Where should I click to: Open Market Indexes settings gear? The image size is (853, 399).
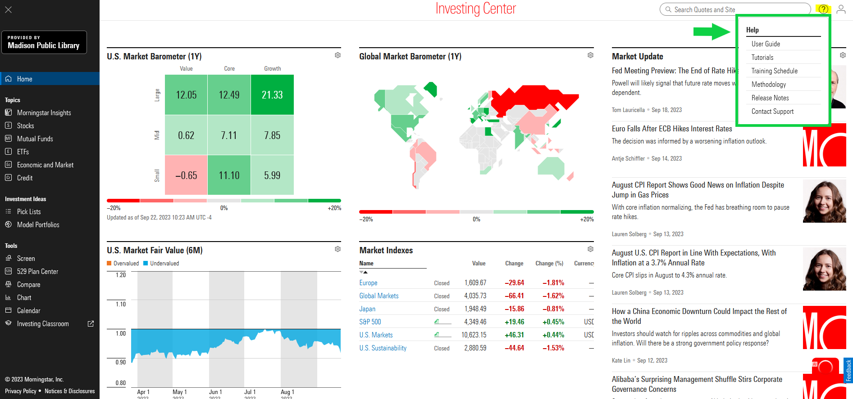point(590,249)
